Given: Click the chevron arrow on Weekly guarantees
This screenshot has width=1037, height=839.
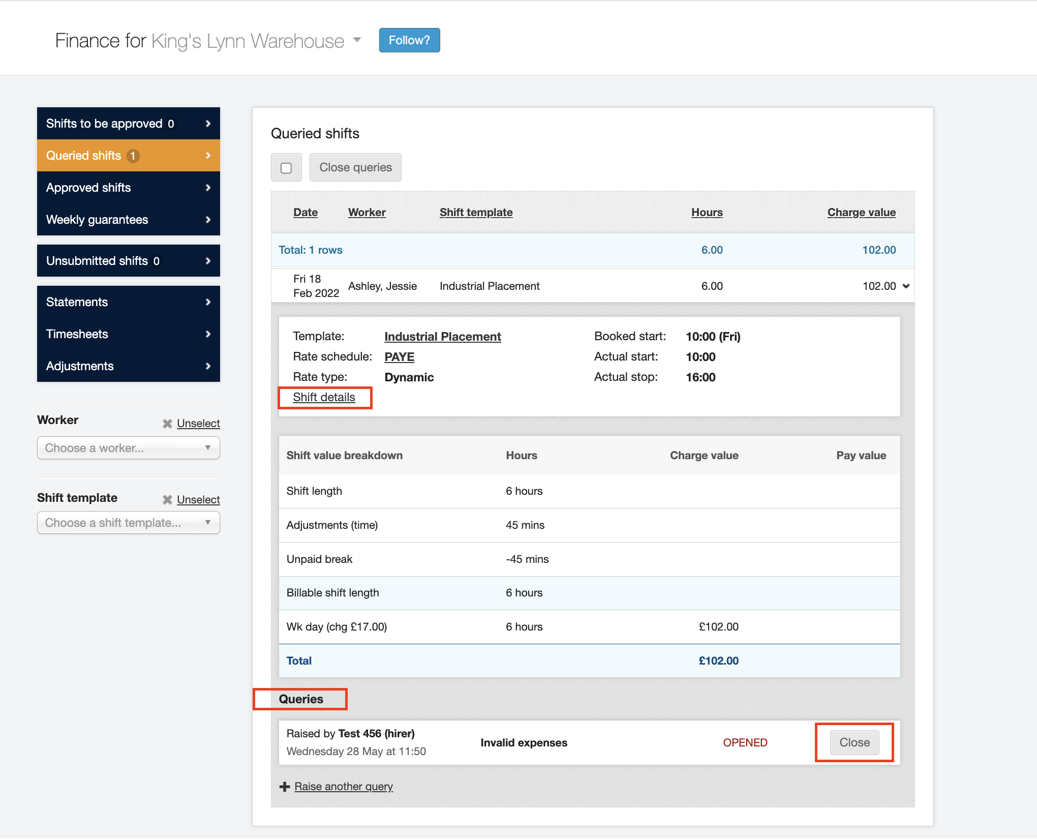Looking at the screenshot, I should click(208, 220).
